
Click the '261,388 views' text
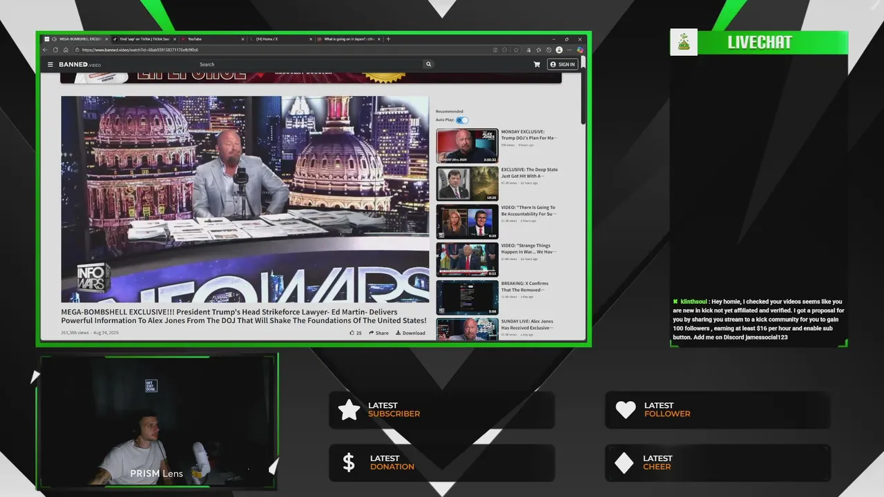(x=75, y=333)
